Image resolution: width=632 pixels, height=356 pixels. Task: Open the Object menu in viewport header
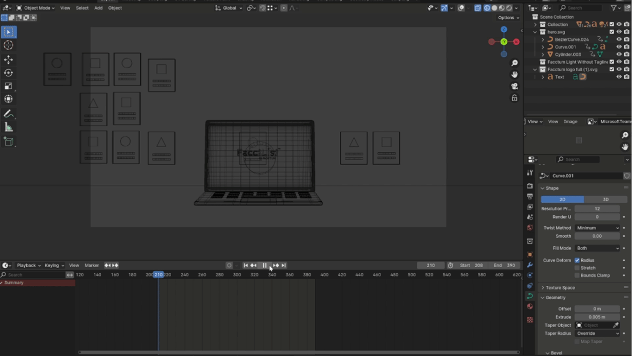pyautogui.click(x=115, y=8)
